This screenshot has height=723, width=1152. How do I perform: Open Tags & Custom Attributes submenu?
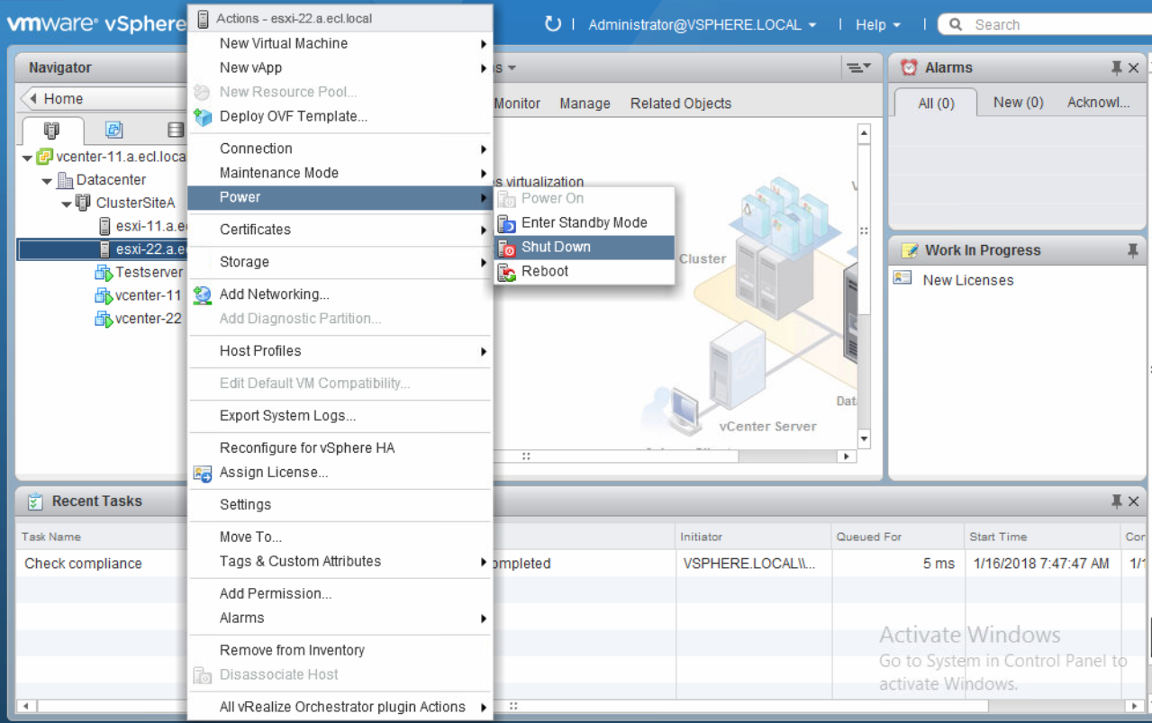tap(340, 562)
